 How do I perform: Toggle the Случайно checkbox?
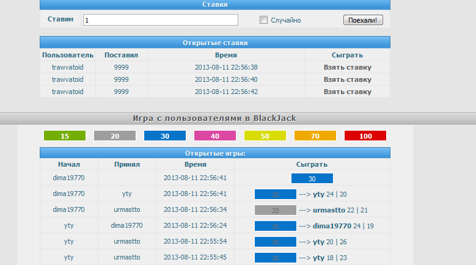(263, 20)
